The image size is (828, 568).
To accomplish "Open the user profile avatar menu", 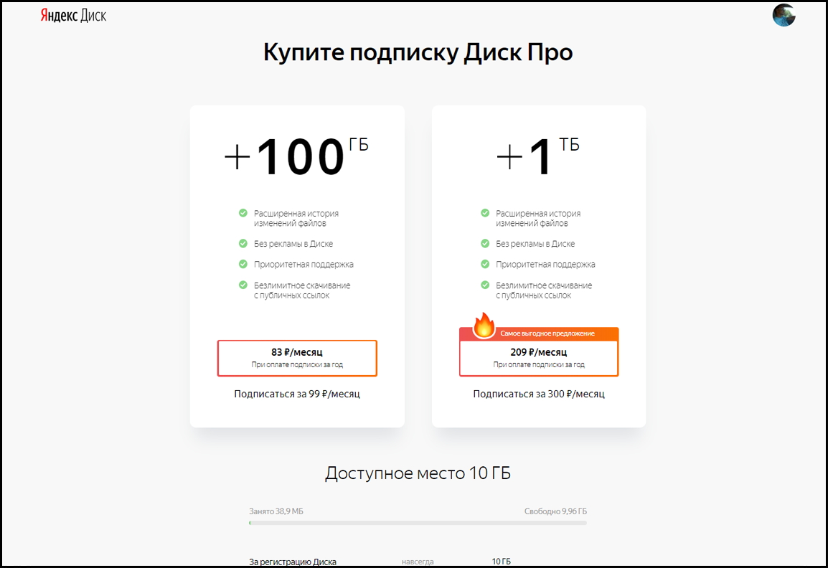I will click(784, 14).
